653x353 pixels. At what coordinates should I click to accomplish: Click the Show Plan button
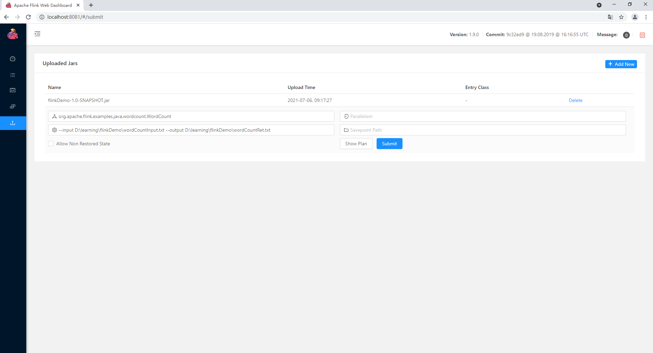tap(356, 144)
